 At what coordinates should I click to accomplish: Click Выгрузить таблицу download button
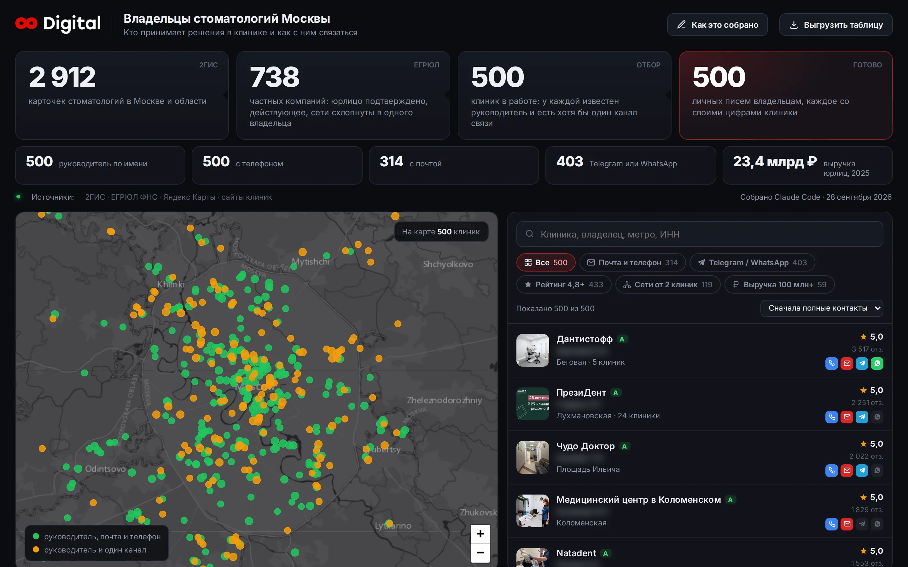click(x=835, y=25)
